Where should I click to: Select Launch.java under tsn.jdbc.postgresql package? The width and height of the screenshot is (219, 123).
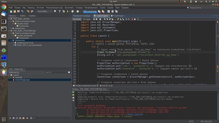[x=24, y=38]
